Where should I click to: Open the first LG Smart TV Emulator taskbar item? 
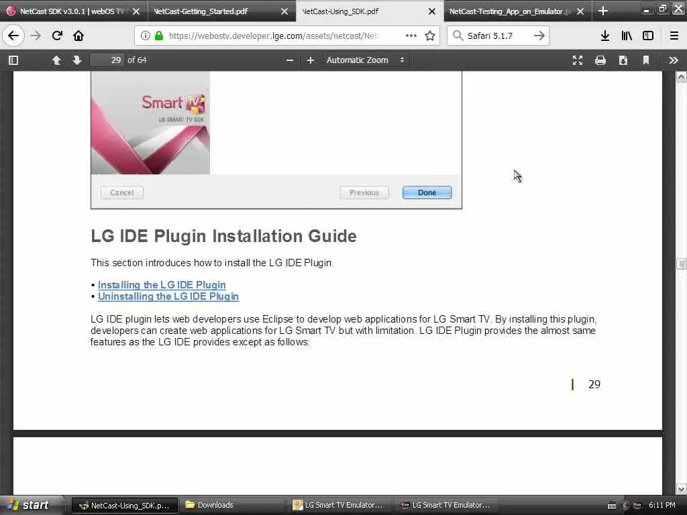pyautogui.click(x=340, y=506)
